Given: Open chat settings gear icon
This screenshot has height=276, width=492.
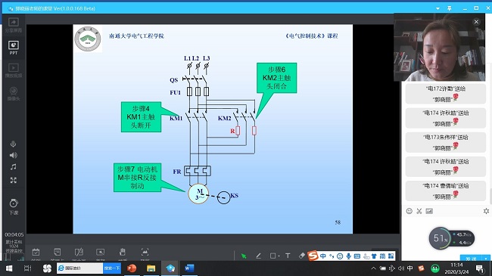Looking at the screenshot, I should point(486,211).
